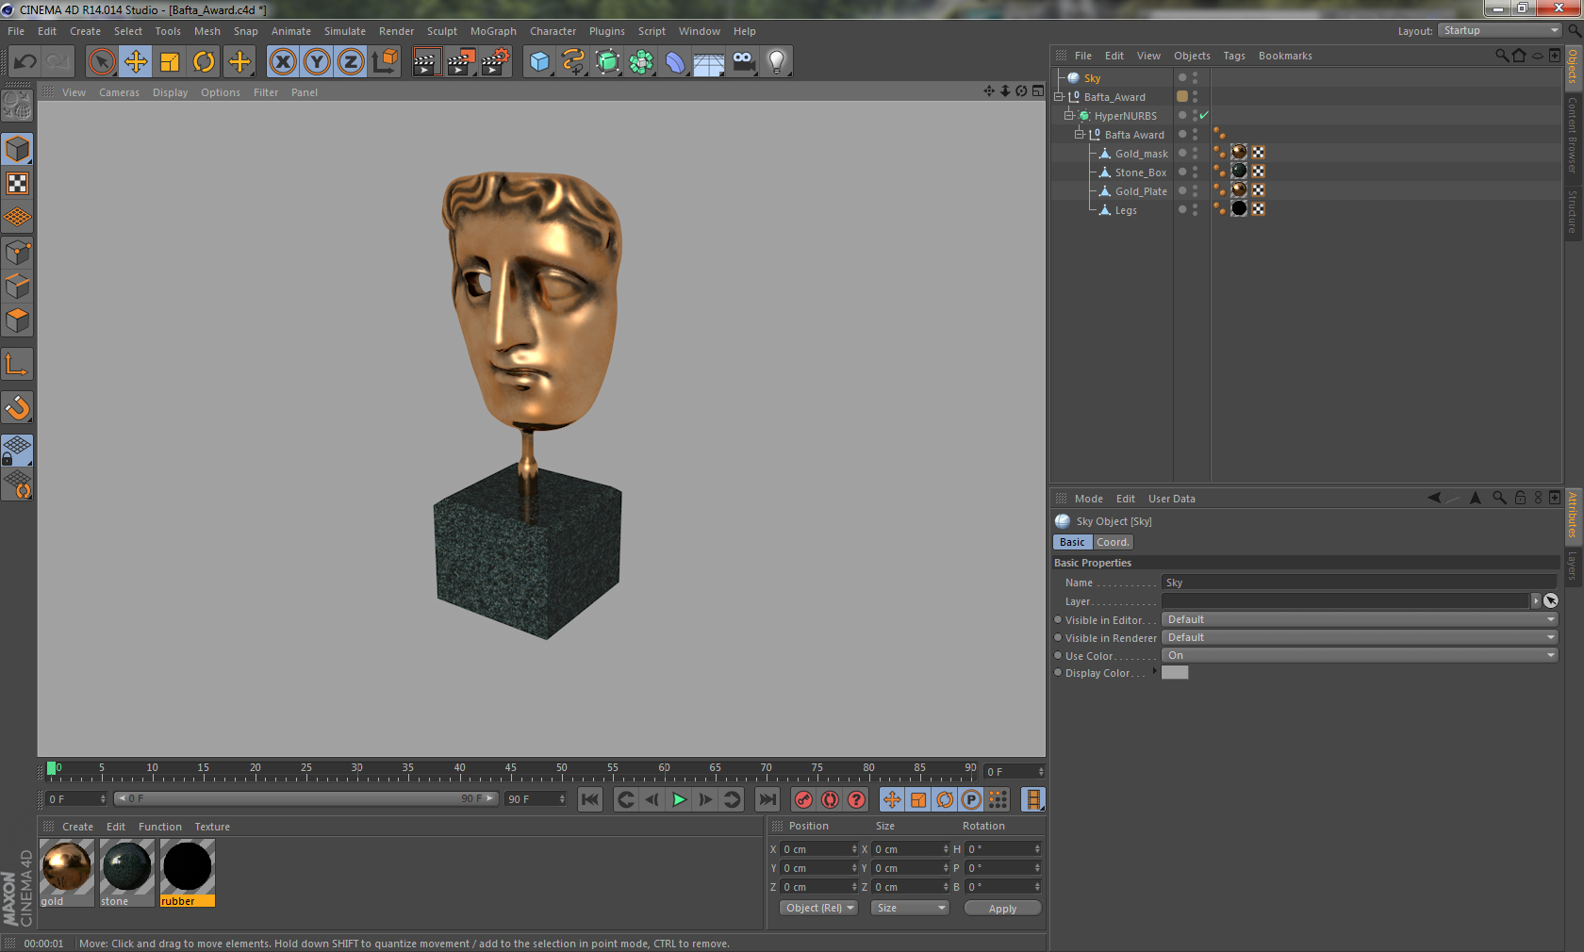Go to start of animation
Viewport: 1584px width, 952px height.
click(590, 799)
